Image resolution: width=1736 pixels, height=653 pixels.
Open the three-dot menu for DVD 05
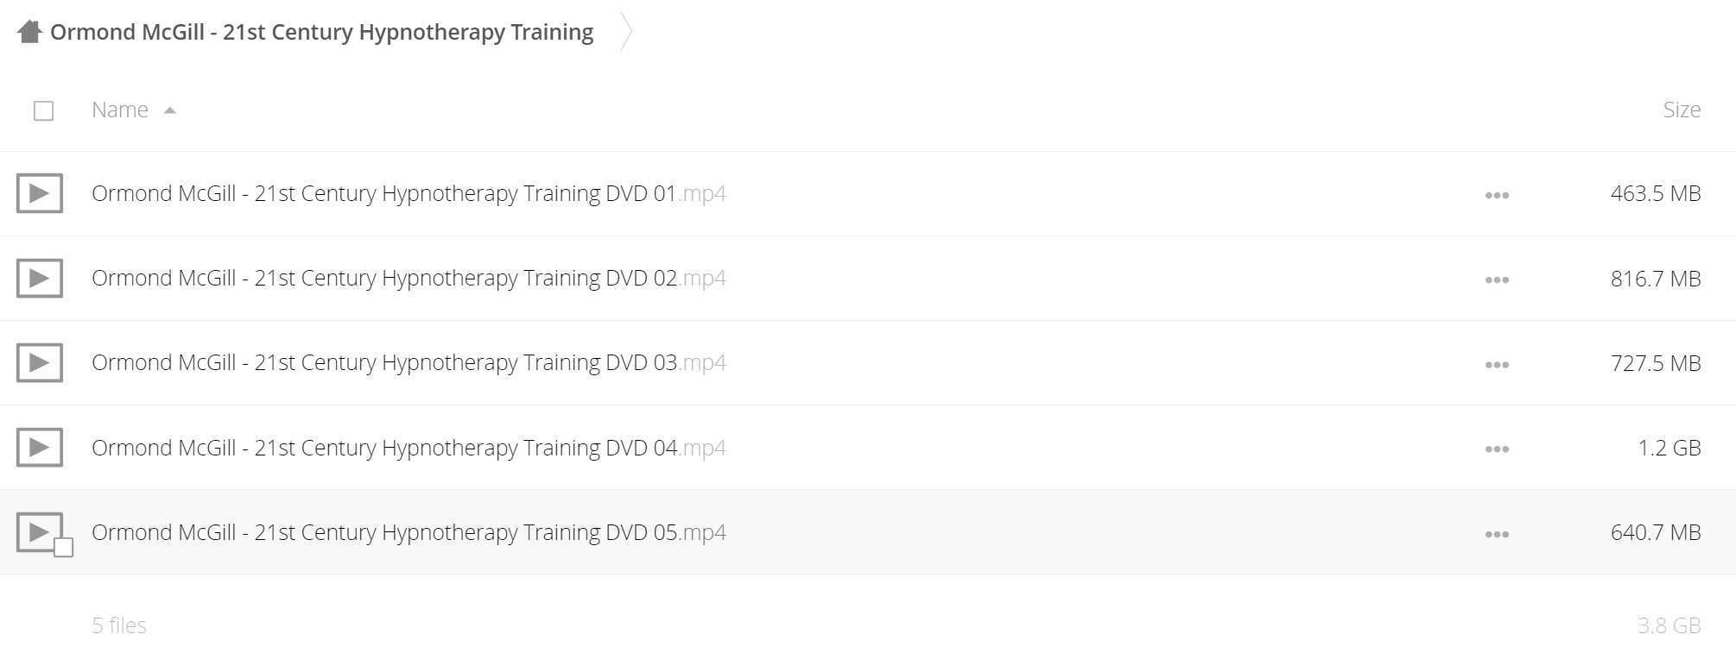click(x=1497, y=534)
